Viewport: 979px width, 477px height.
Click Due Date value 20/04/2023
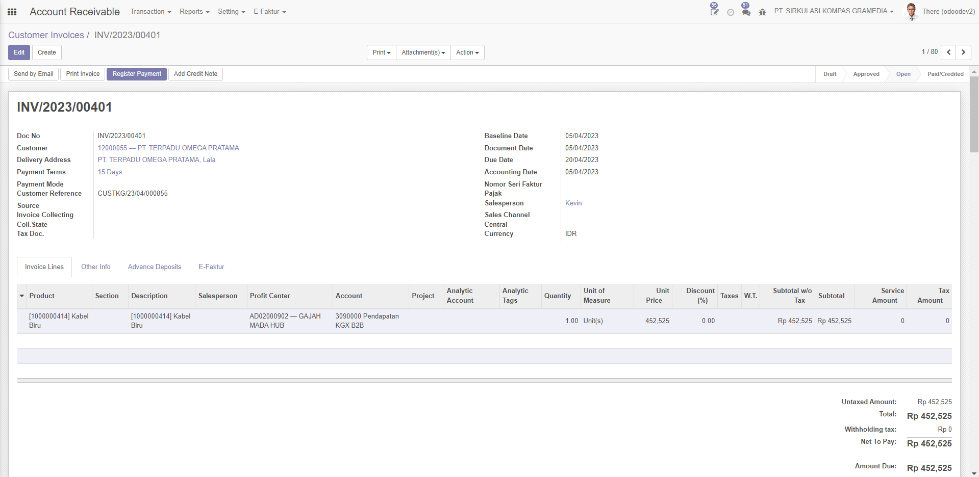click(582, 160)
